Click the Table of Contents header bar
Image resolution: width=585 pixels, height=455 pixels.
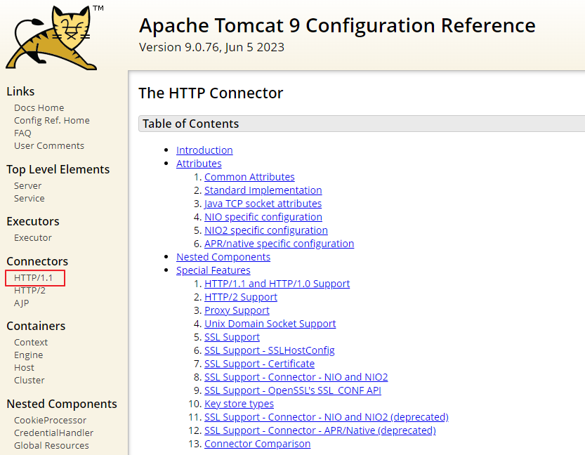coord(362,124)
